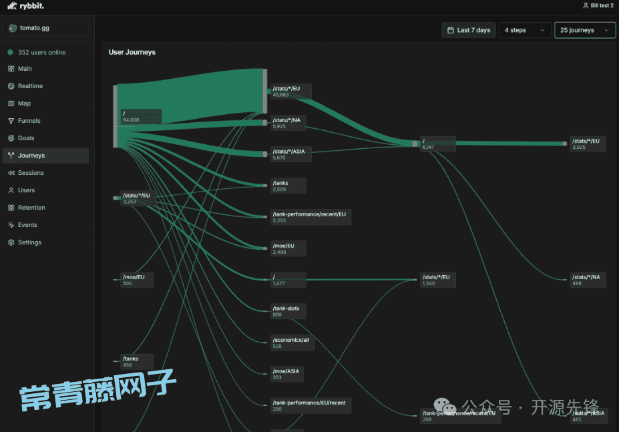Click the Map icon in sidebar

(11, 103)
